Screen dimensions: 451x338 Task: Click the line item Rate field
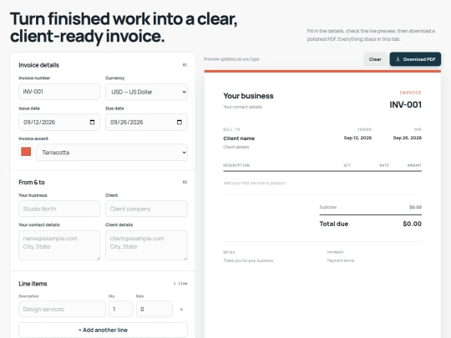tap(155, 309)
